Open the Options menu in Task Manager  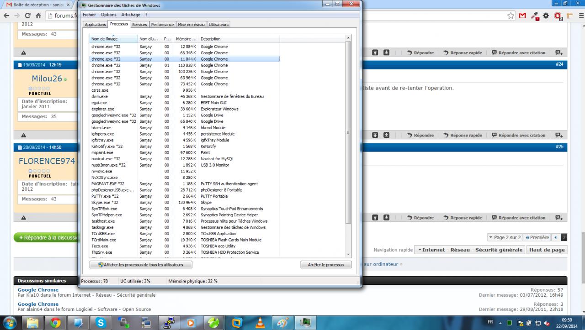pyautogui.click(x=109, y=15)
